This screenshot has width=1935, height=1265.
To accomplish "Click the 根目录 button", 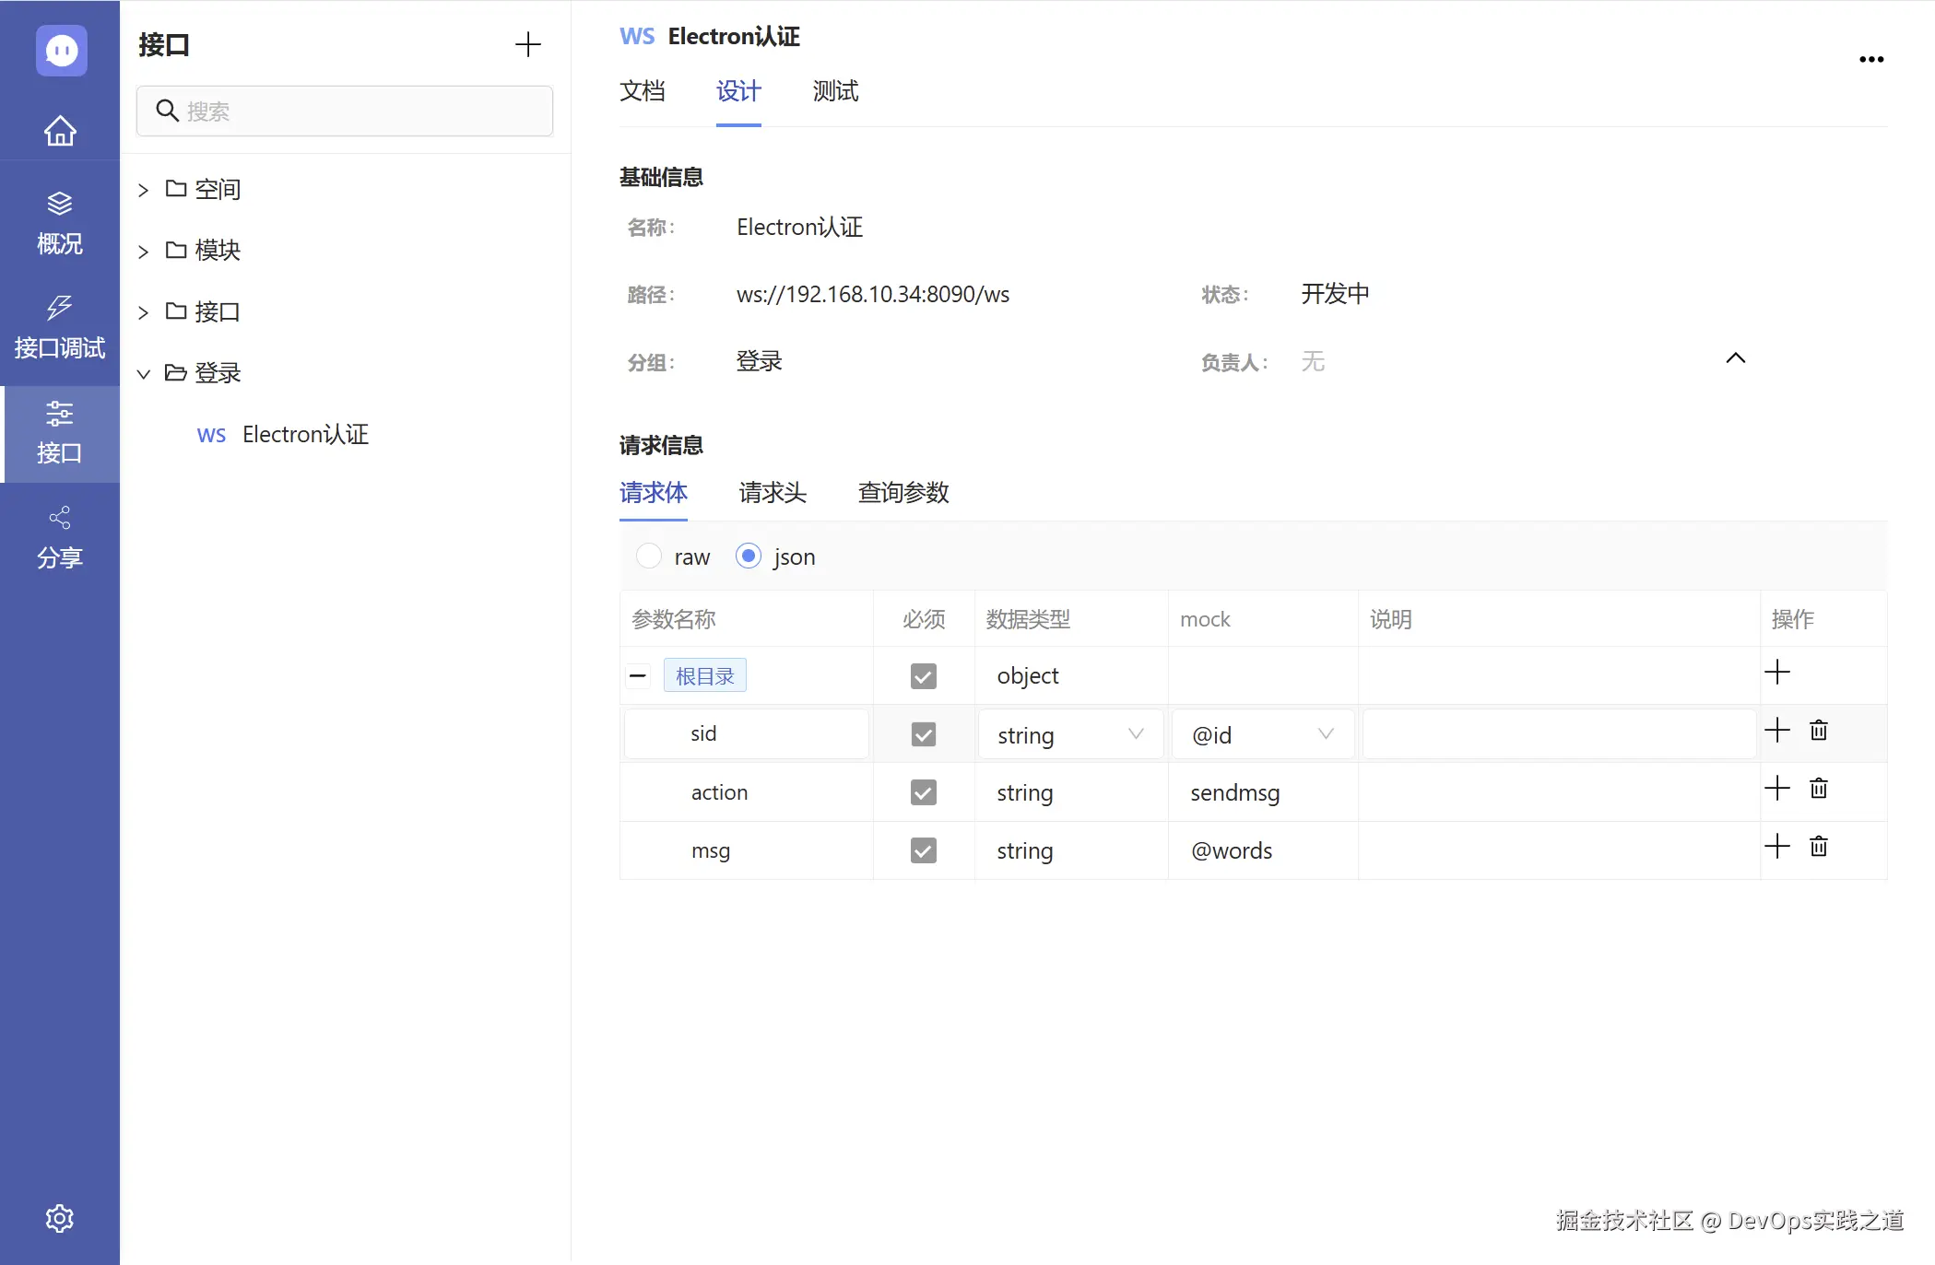I will (704, 674).
